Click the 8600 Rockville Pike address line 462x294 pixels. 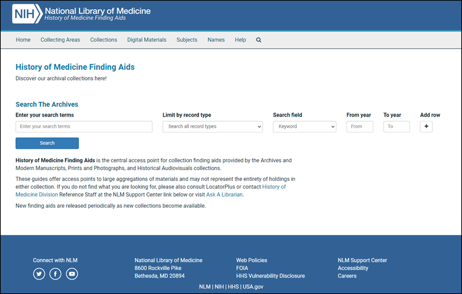coord(158,268)
